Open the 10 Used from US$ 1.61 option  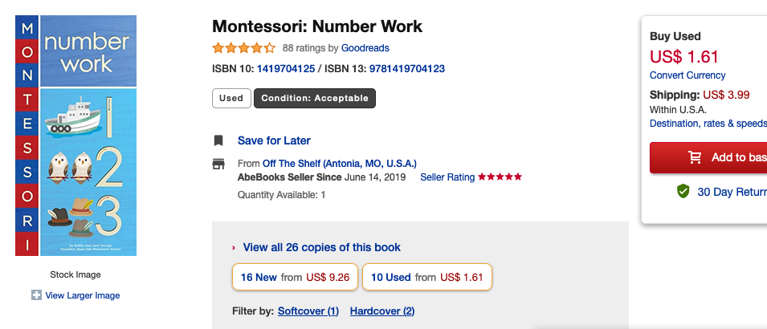point(427,277)
